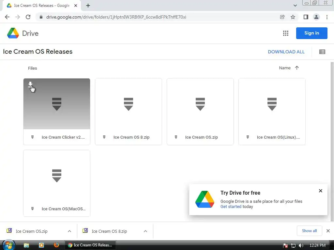Reload the current page
The image size is (334, 250).
[x=28, y=17]
